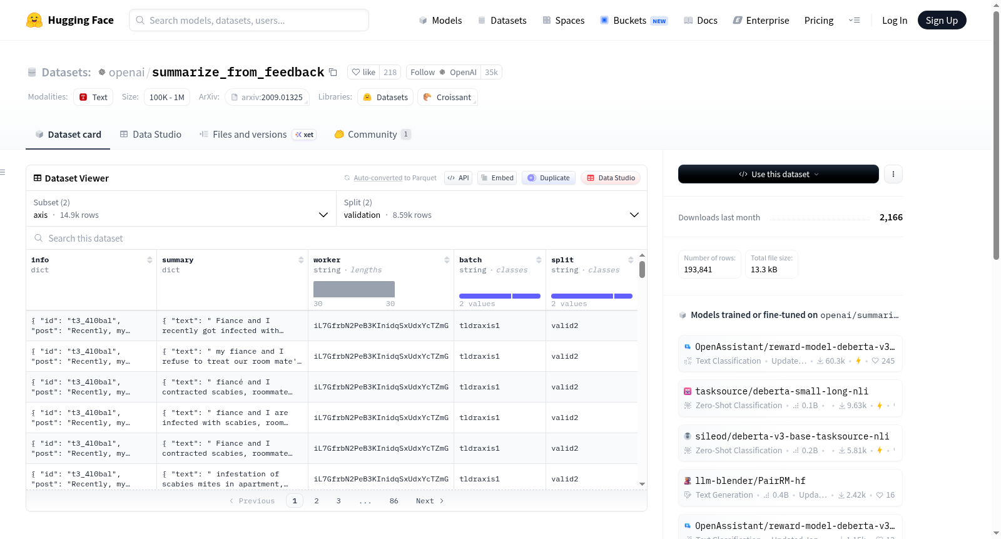1001x539 pixels.
Task: Open tasksource/deberta-small-long-nli model
Action: click(790, 398)
